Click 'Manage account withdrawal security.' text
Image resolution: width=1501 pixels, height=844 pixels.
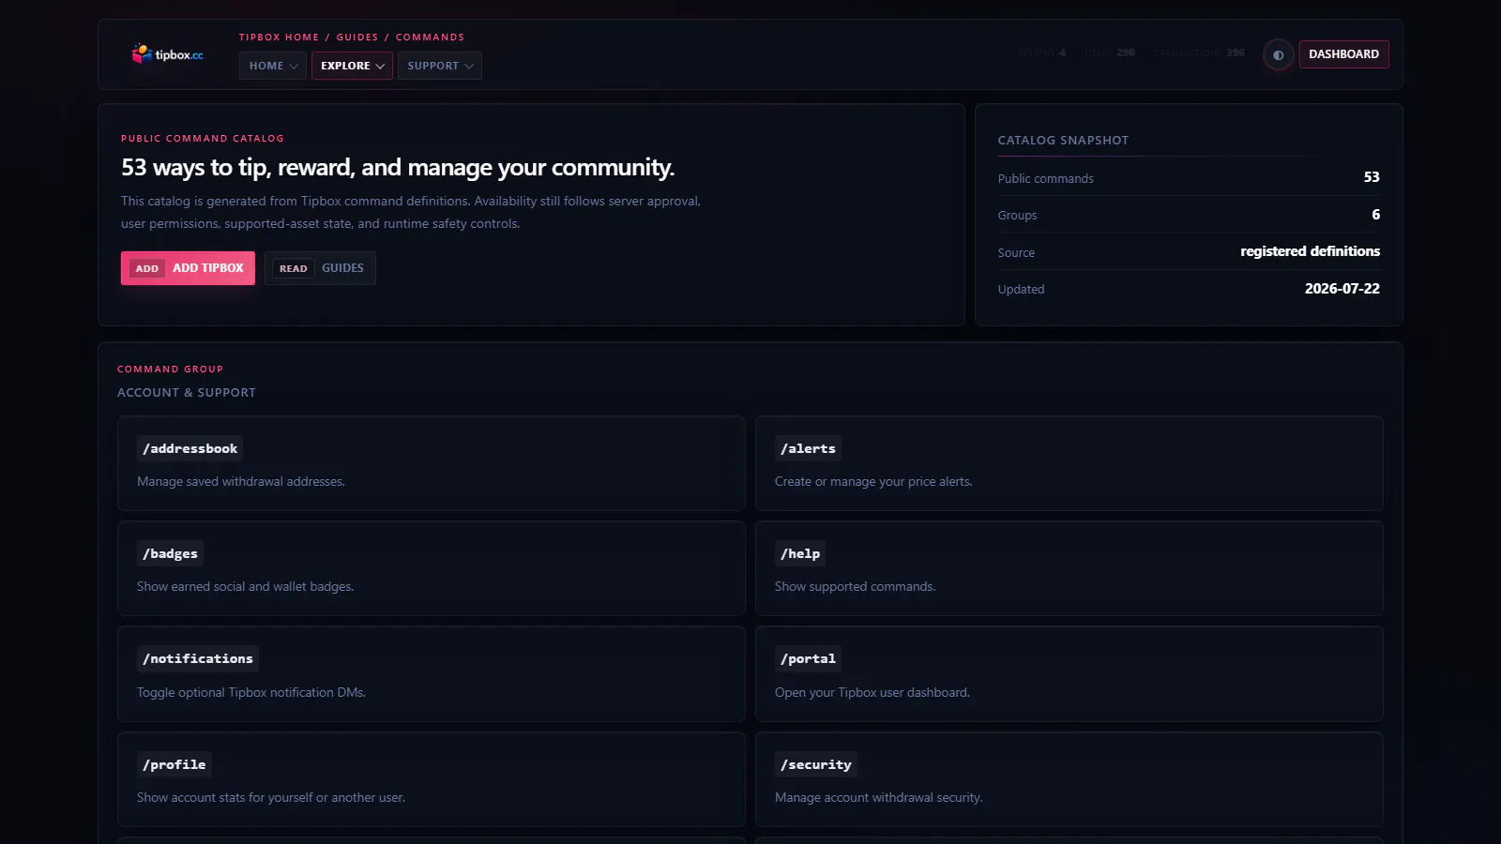[x=879, y=797]
